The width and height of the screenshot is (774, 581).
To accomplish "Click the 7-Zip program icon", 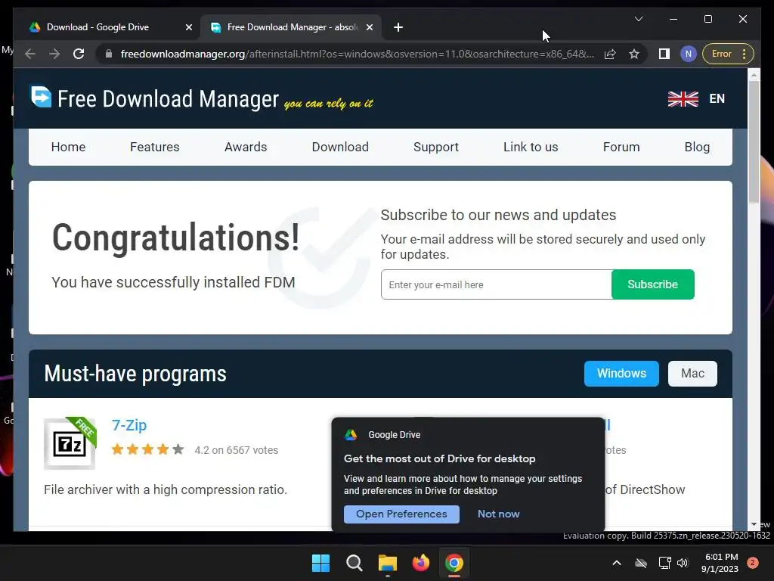I will click(70, 443).
